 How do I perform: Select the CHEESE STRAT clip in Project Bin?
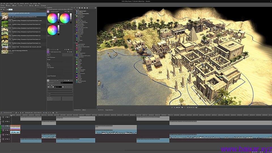24,47
